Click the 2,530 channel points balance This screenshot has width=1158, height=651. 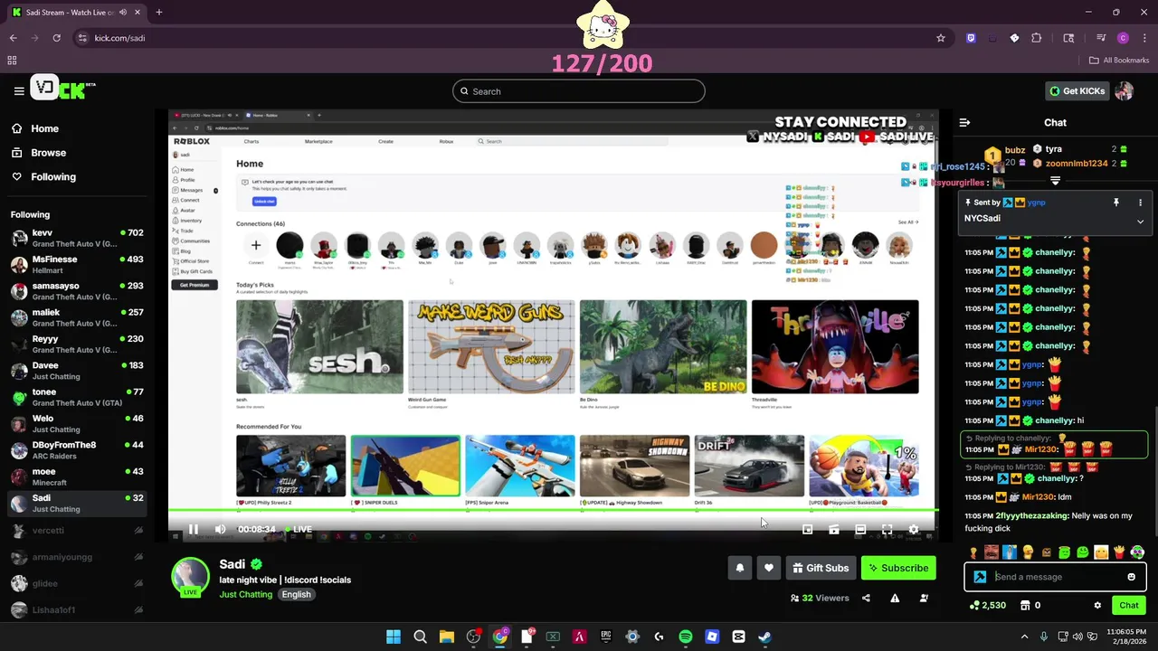click(987, 605)
